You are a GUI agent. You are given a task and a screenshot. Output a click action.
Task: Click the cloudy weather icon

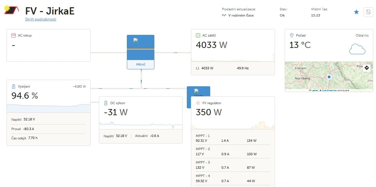pos(357,49)
